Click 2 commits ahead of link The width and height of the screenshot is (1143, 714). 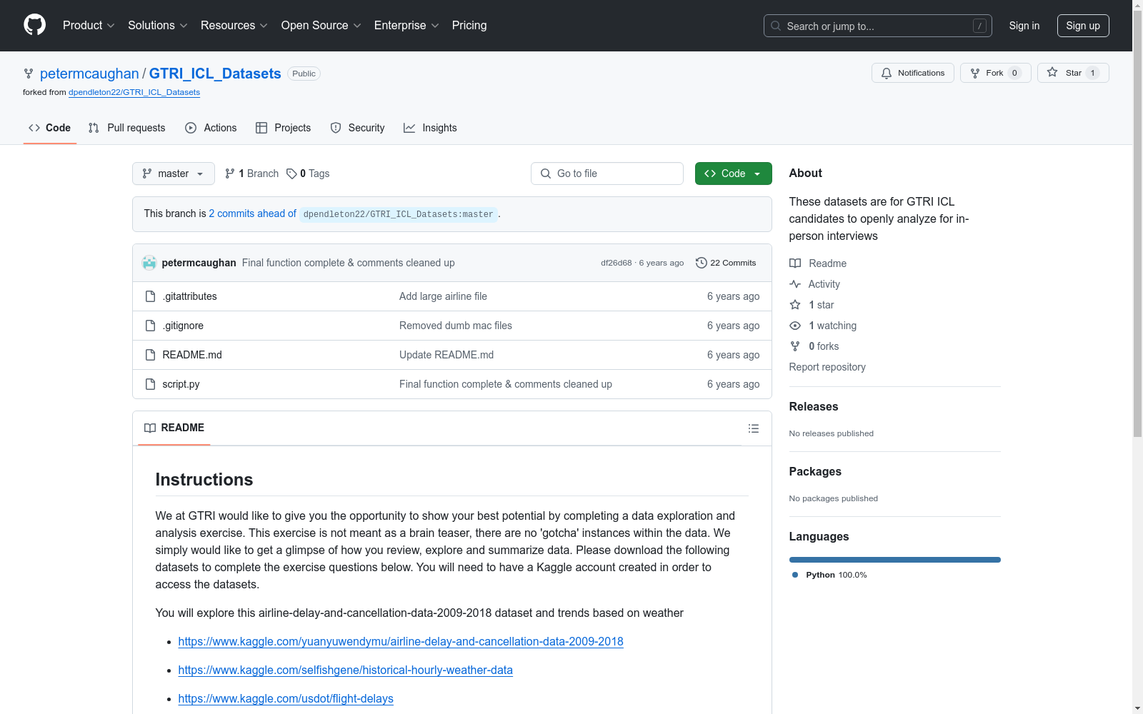[252, 213]
